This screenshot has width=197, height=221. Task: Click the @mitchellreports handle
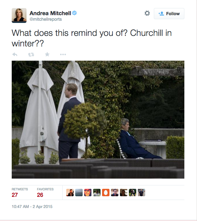46,19
